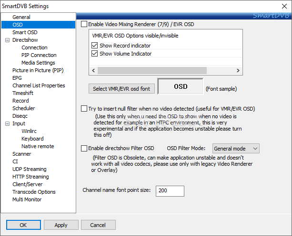Open the General settings page
The height and width of the screenshot is (236, 292).
(x=21, y=17)
